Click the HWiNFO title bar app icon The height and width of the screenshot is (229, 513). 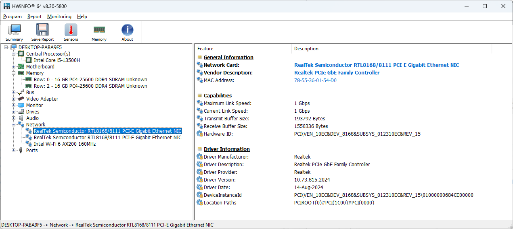pyautogui.click(x=7, y=6)
